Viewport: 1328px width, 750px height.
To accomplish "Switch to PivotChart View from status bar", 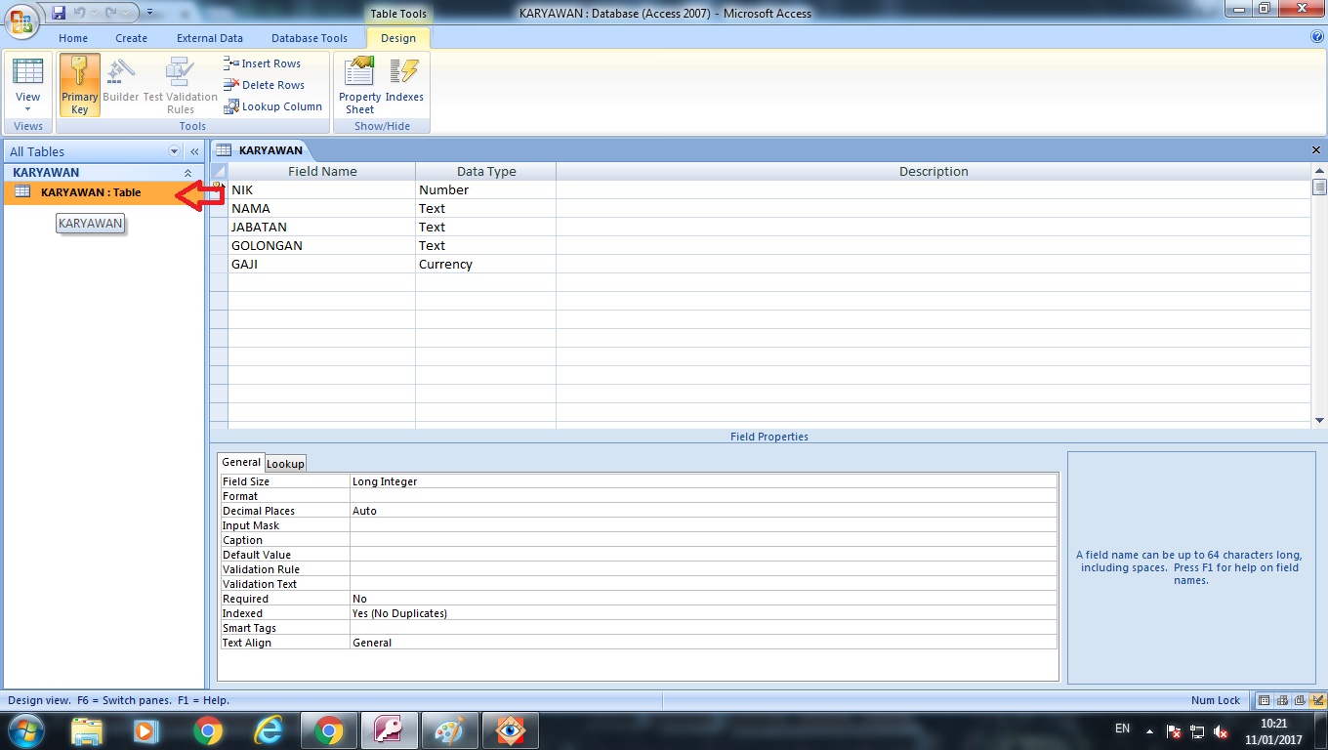I will [x=1300, y=700].
